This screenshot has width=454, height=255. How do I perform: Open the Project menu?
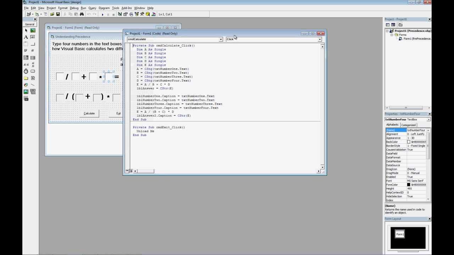(51, 8)
